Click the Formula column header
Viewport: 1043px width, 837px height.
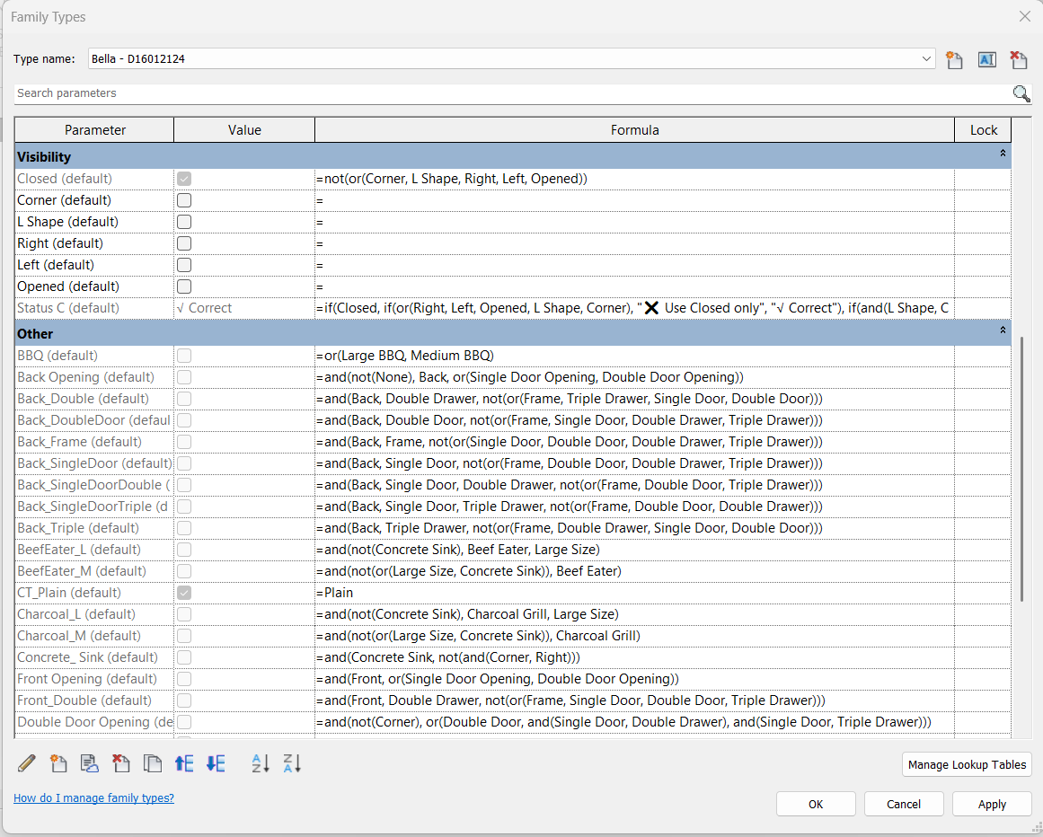[x=634, y=130]
